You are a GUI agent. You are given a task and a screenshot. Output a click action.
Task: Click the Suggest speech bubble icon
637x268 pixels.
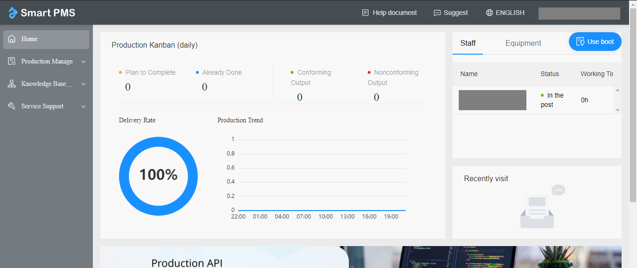[437, 13]
